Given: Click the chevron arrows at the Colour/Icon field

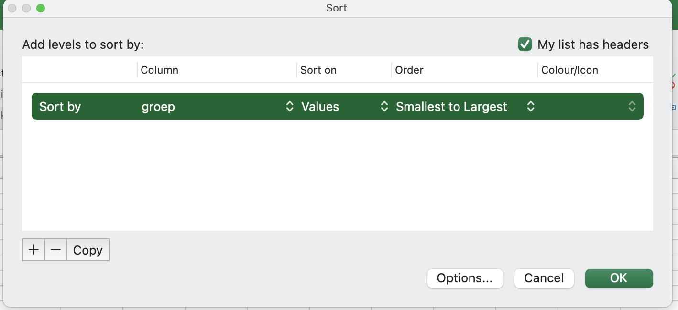Looking at the screenshot, I should click(632, 106).
